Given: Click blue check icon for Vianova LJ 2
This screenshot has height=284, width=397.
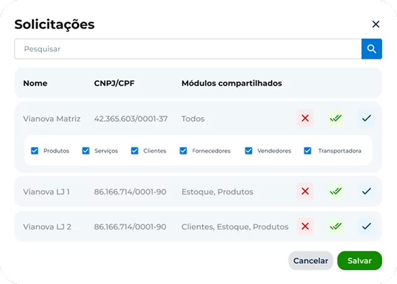Looking at the screenshot, I should pos(366,226).
